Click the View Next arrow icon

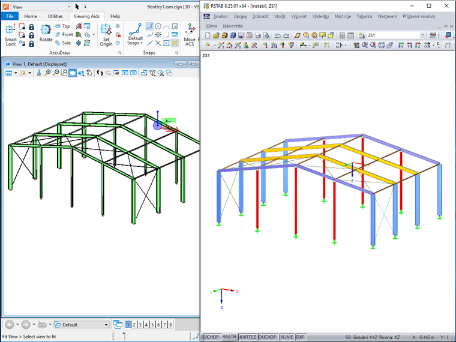[133, 73]
